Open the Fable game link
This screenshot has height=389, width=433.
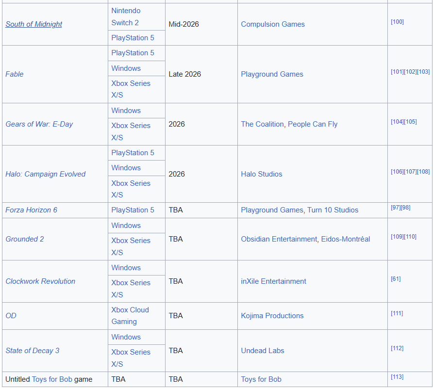coord(15,74)
